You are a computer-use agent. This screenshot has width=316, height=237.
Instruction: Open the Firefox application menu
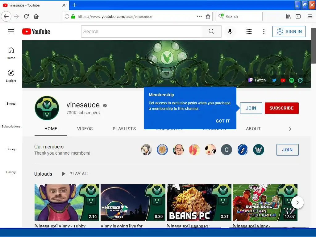click(310, 16)
